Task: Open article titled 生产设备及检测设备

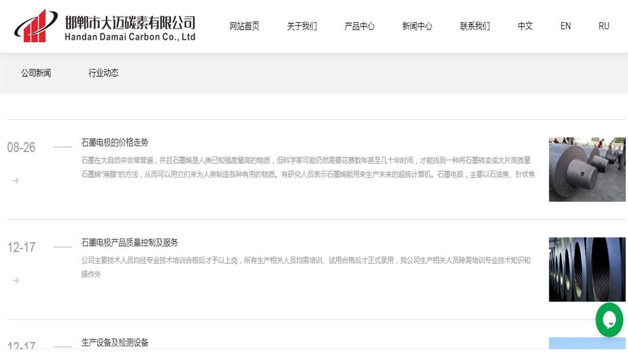Action: point(115,342)
